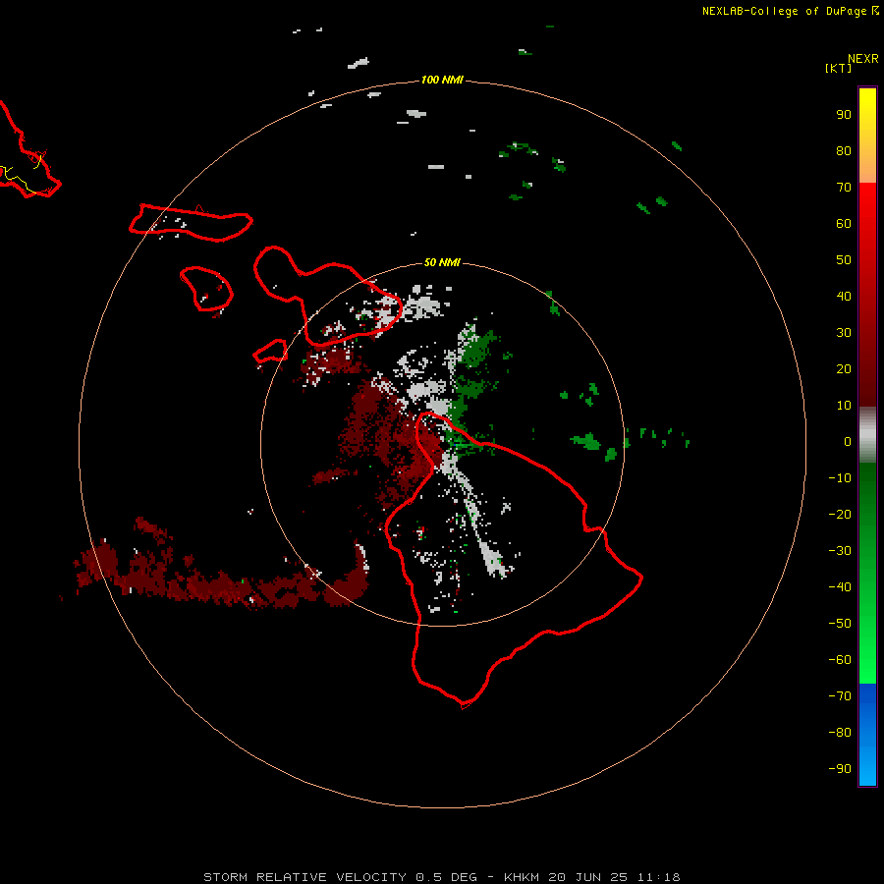This screenshot has width=884, height=884.
Task: Click the 20 value on the velocity scale
Action: [x=844, y=369]
